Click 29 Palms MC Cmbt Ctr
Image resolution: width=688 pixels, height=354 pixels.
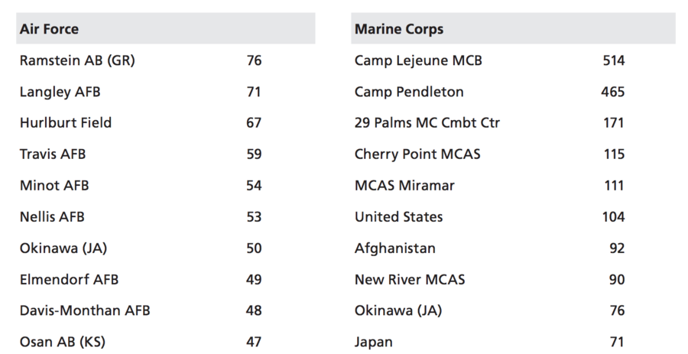(x=427, y=123)
